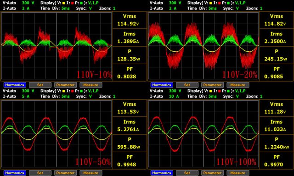The height and width of the screenshot is (176, 294).
Task: Click Set button below the 110V-10% waveform
Action: pyautogui.click(x=40, y=85)
